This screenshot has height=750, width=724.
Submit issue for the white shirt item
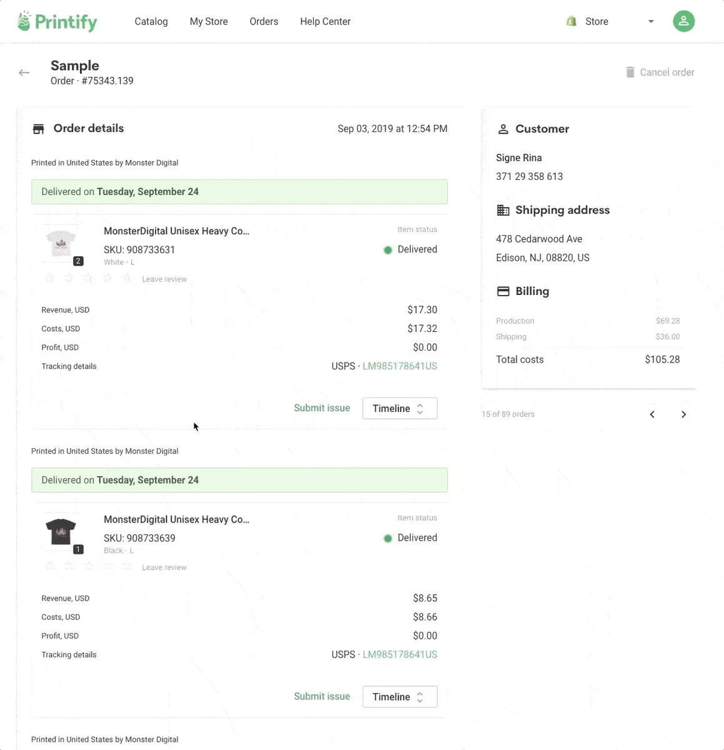(x=322, y=408)
